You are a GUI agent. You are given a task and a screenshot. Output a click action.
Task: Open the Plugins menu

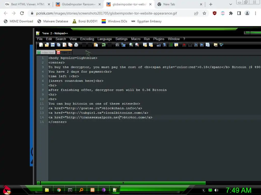[x=159, y=39]
